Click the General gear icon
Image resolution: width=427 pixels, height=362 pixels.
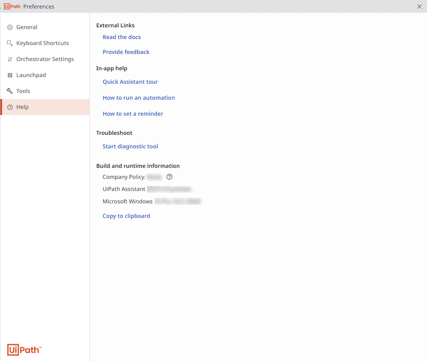pyautogui.click(x=10, y=27)
